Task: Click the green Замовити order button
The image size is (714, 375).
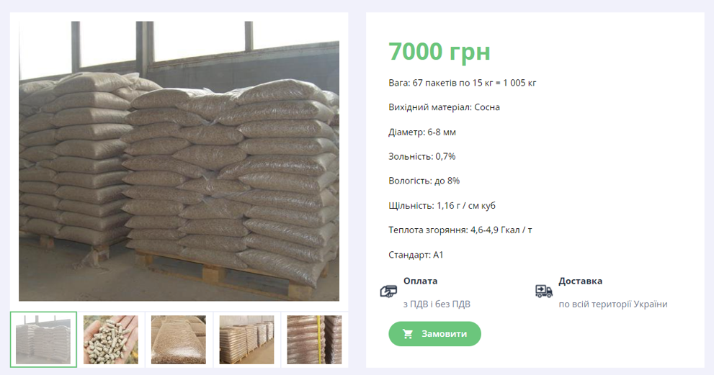Action: point(434,334)
